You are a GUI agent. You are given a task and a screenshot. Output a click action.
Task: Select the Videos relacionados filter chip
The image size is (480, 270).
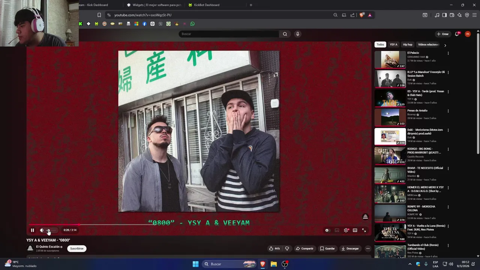point(428,45)
